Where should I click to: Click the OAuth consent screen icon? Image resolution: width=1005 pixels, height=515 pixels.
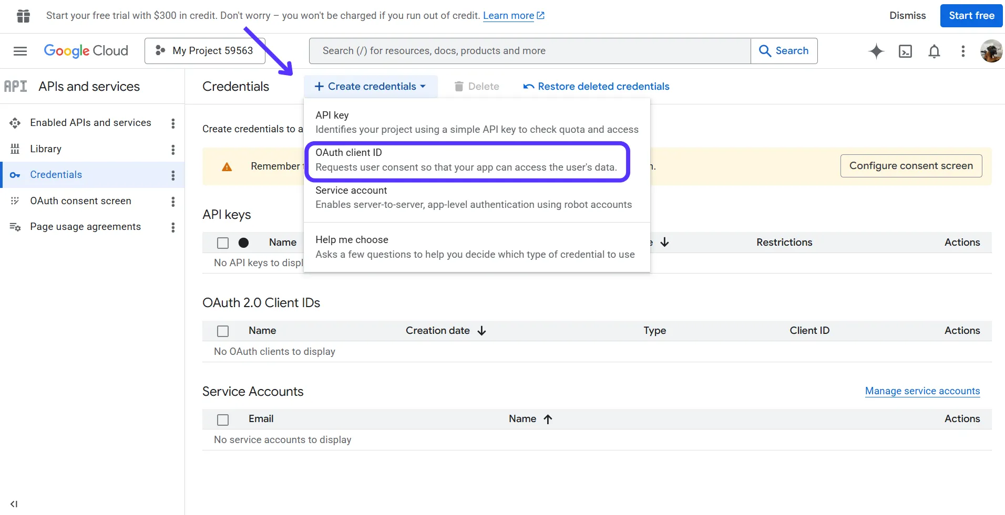(x=15, y=201)
